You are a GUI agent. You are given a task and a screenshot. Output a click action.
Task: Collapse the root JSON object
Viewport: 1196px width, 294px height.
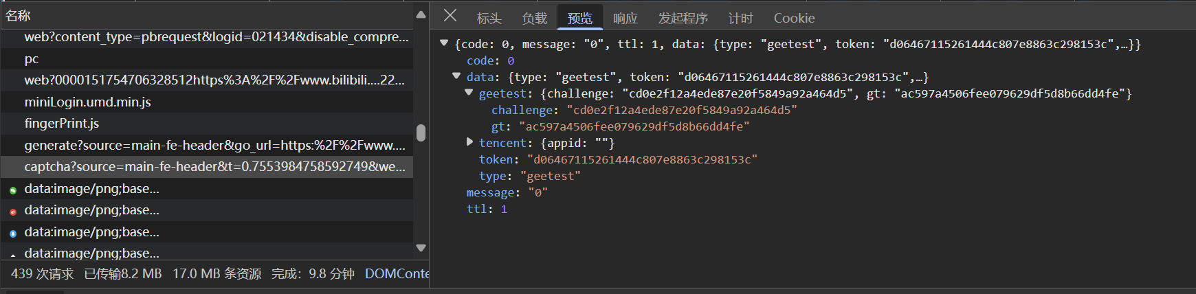point(444,43)
